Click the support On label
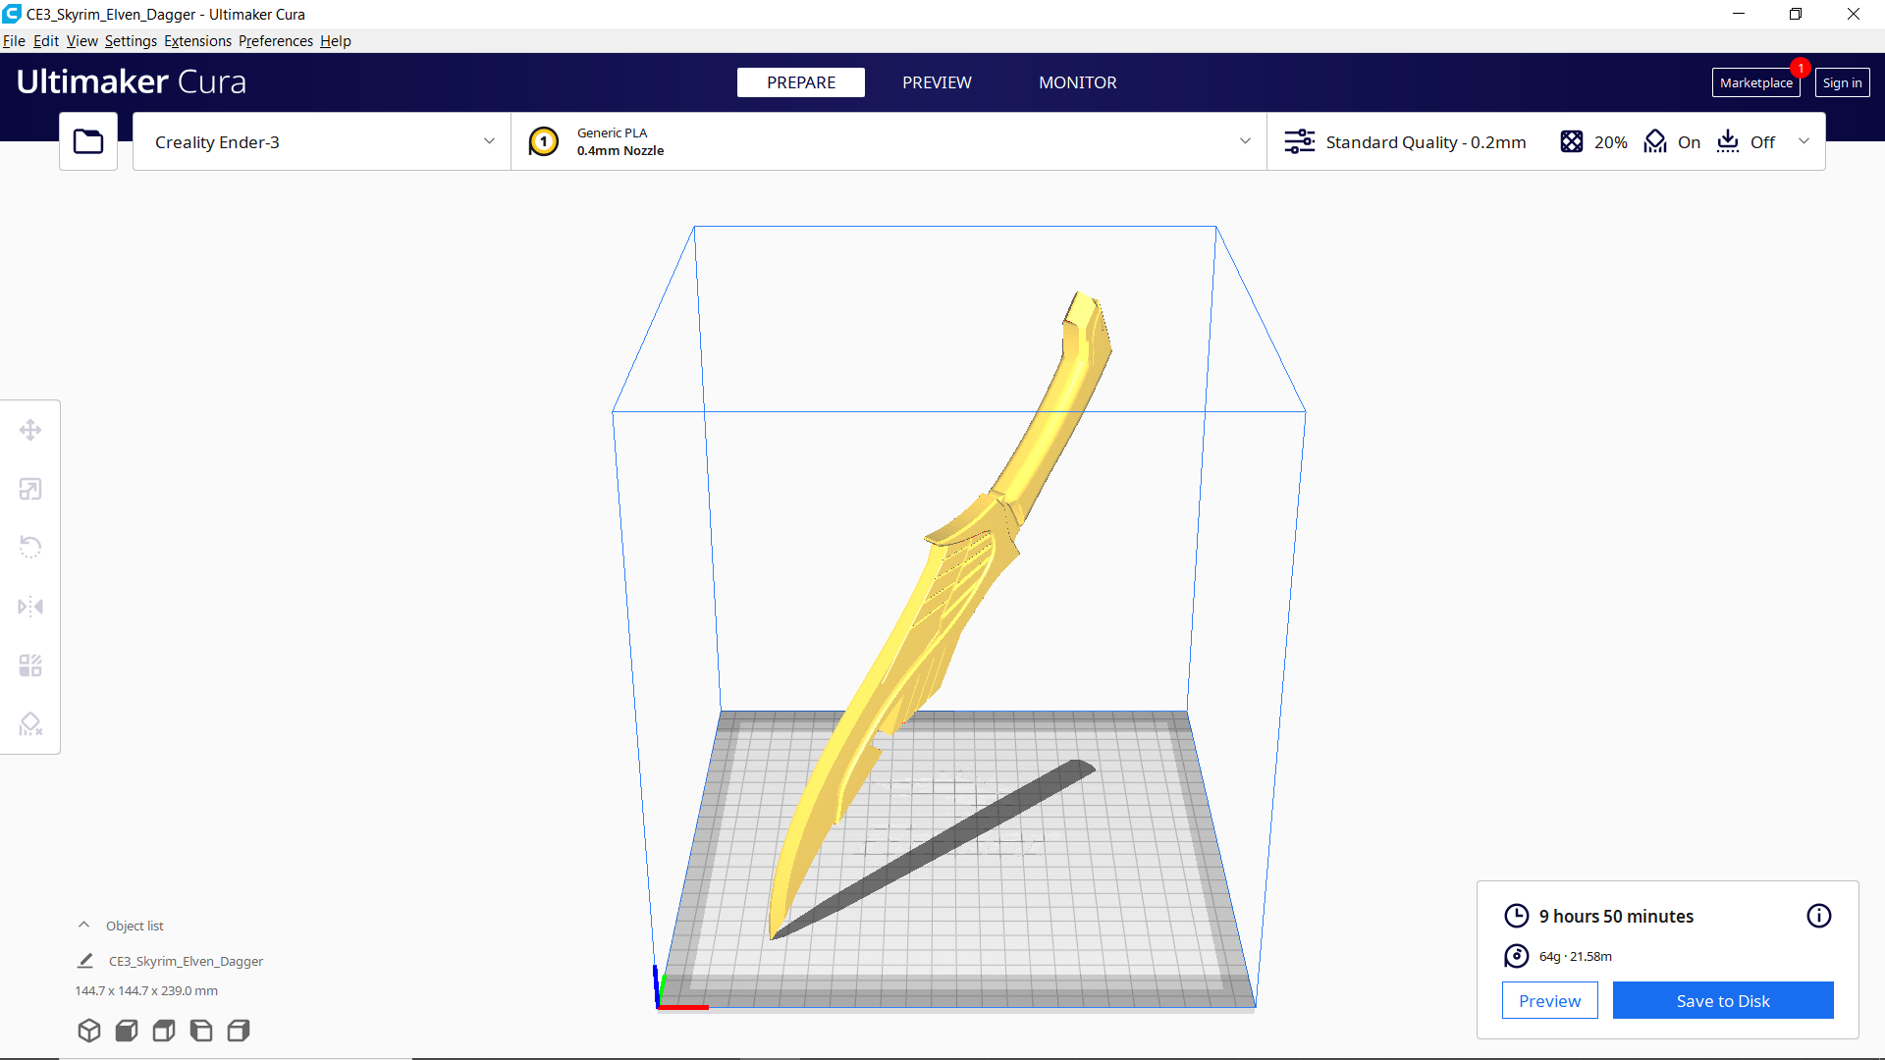Image resolution: width=1885 pixels, height=1060 pixels. click(x=1689, y=142)
